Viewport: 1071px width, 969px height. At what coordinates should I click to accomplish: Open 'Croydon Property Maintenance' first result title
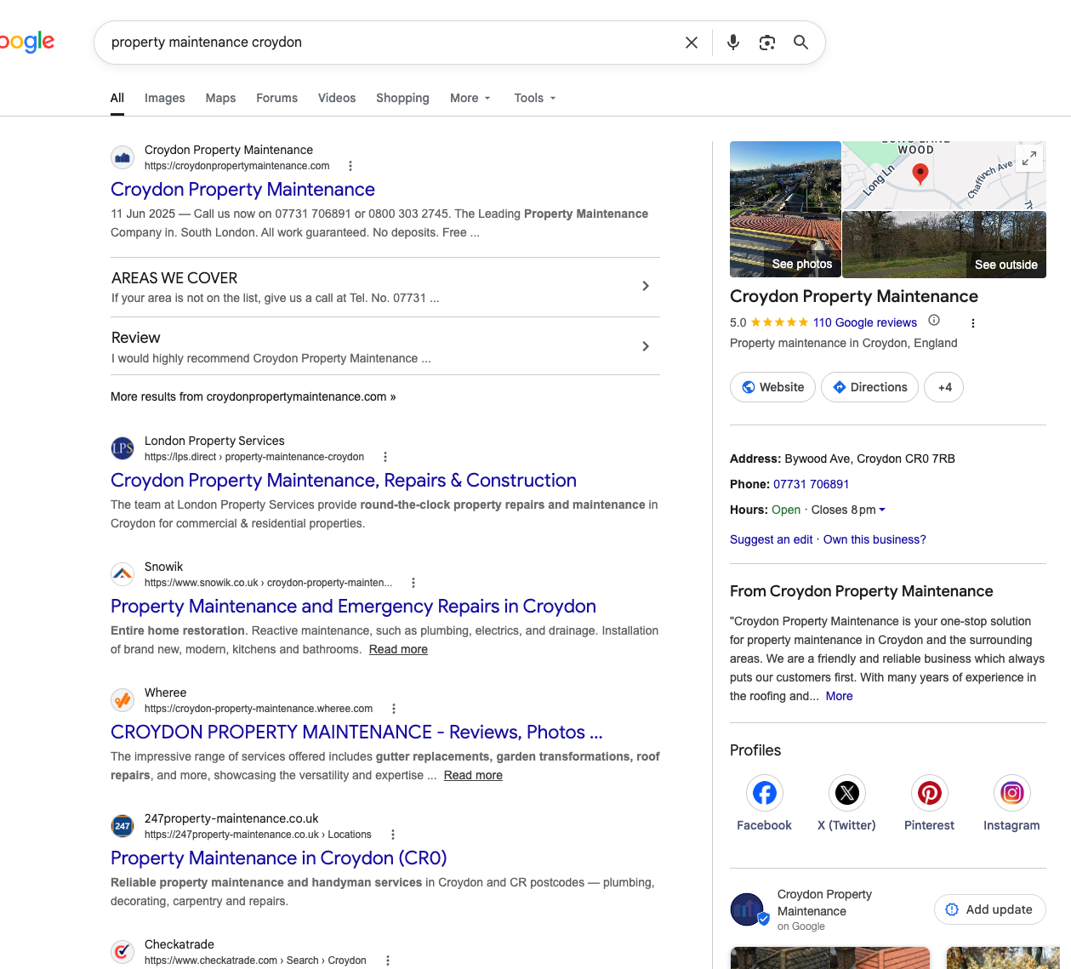[x=242, y=189]
